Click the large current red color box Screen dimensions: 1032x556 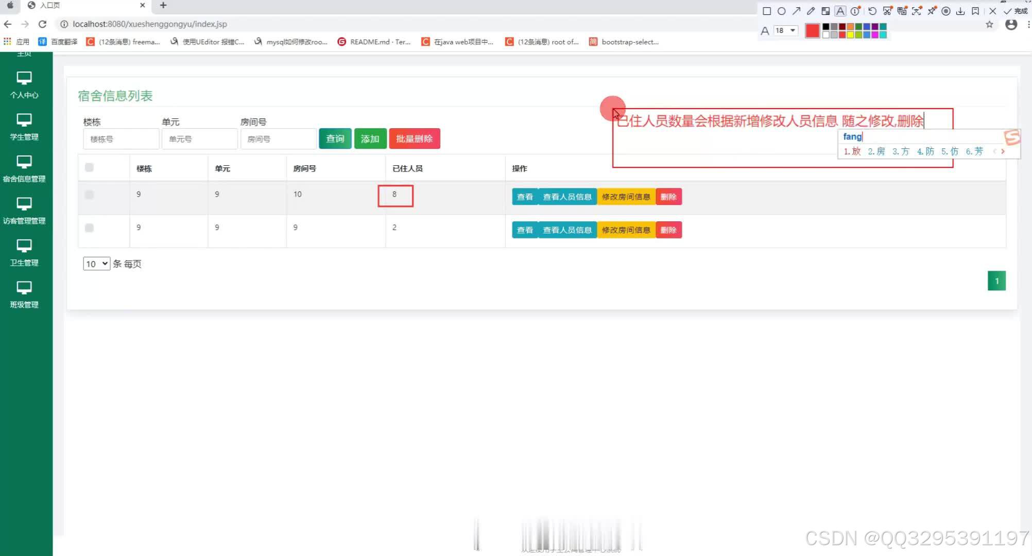click(x=812, y=31)
